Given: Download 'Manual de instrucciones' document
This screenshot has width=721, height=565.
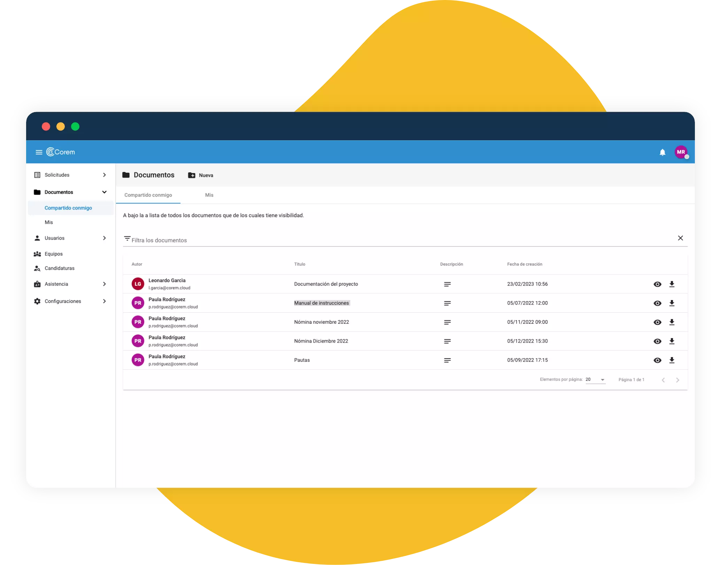Looking at the screenshot, I should pos(672,303).
